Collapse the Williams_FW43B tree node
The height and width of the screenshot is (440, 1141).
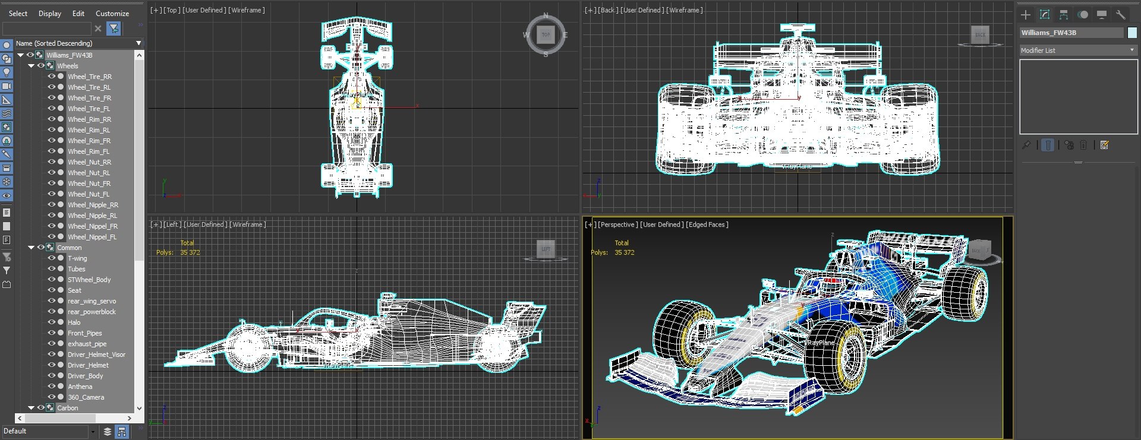21,55
